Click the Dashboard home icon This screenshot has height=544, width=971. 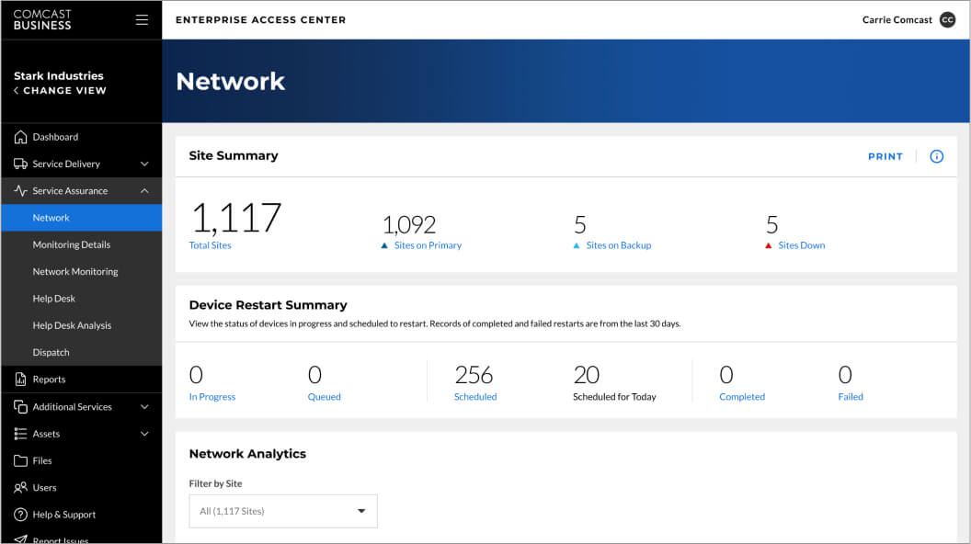pyautogui.click(x=20, y=137)
